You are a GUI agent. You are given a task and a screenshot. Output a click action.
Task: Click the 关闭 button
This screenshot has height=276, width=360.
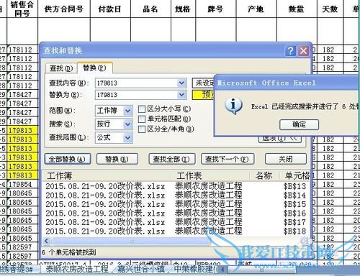(x=286, y=159)
